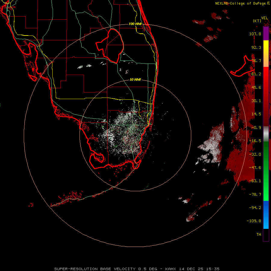The height and width of the screenshot is (271, 271).
Task: Click the -63.1 velocity scale value
Action: point(255,181)
